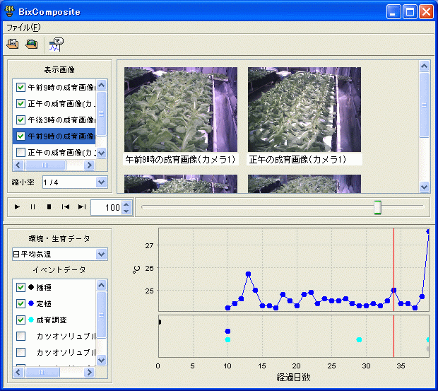This screenshot has width=438, height=391.
Task: Open the 縮小率 1/4 dropdown
Action: [x=101, y=182]
